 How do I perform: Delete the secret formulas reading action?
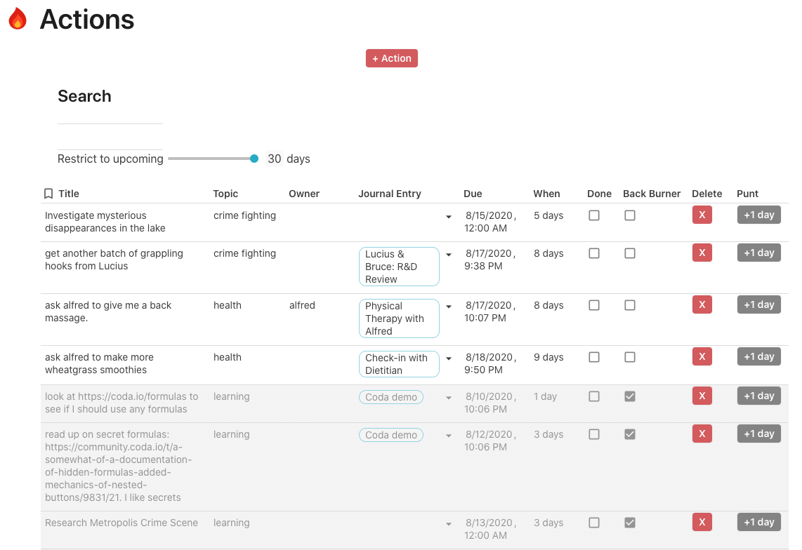click(702, 434)
